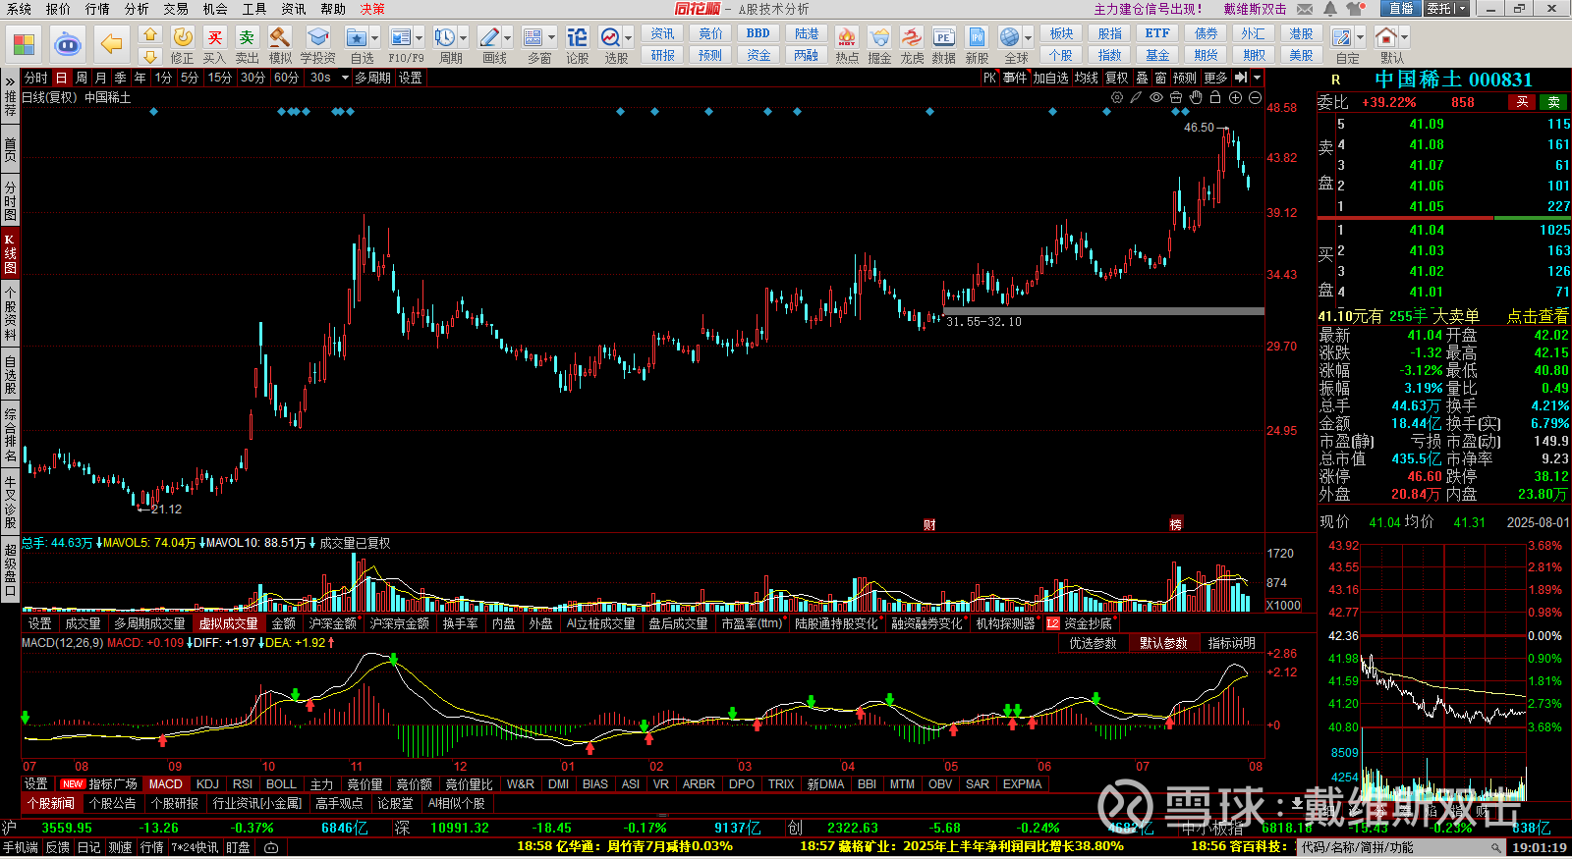Open the 全球 dropdown arrow
The height and width of the screenshot is (859, 1572).
point(1028,37)
